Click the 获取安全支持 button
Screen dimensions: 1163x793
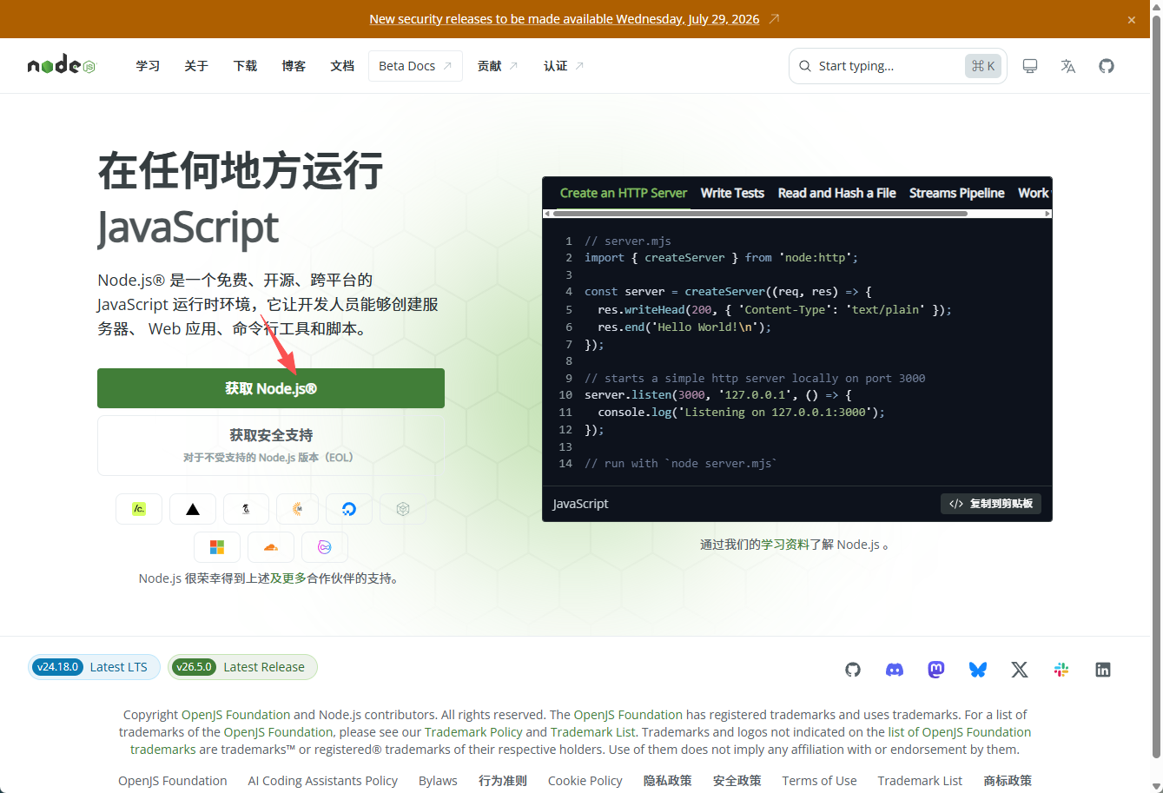(x=271, y=446)
